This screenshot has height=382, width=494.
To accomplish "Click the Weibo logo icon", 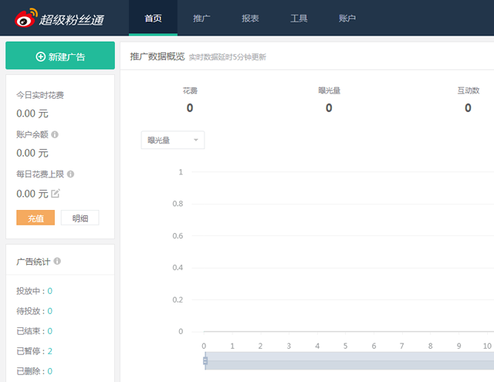I will (26, 18).
